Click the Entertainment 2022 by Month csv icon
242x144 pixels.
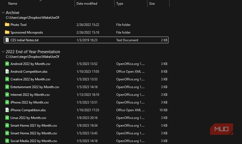click(x=7, y=87)
